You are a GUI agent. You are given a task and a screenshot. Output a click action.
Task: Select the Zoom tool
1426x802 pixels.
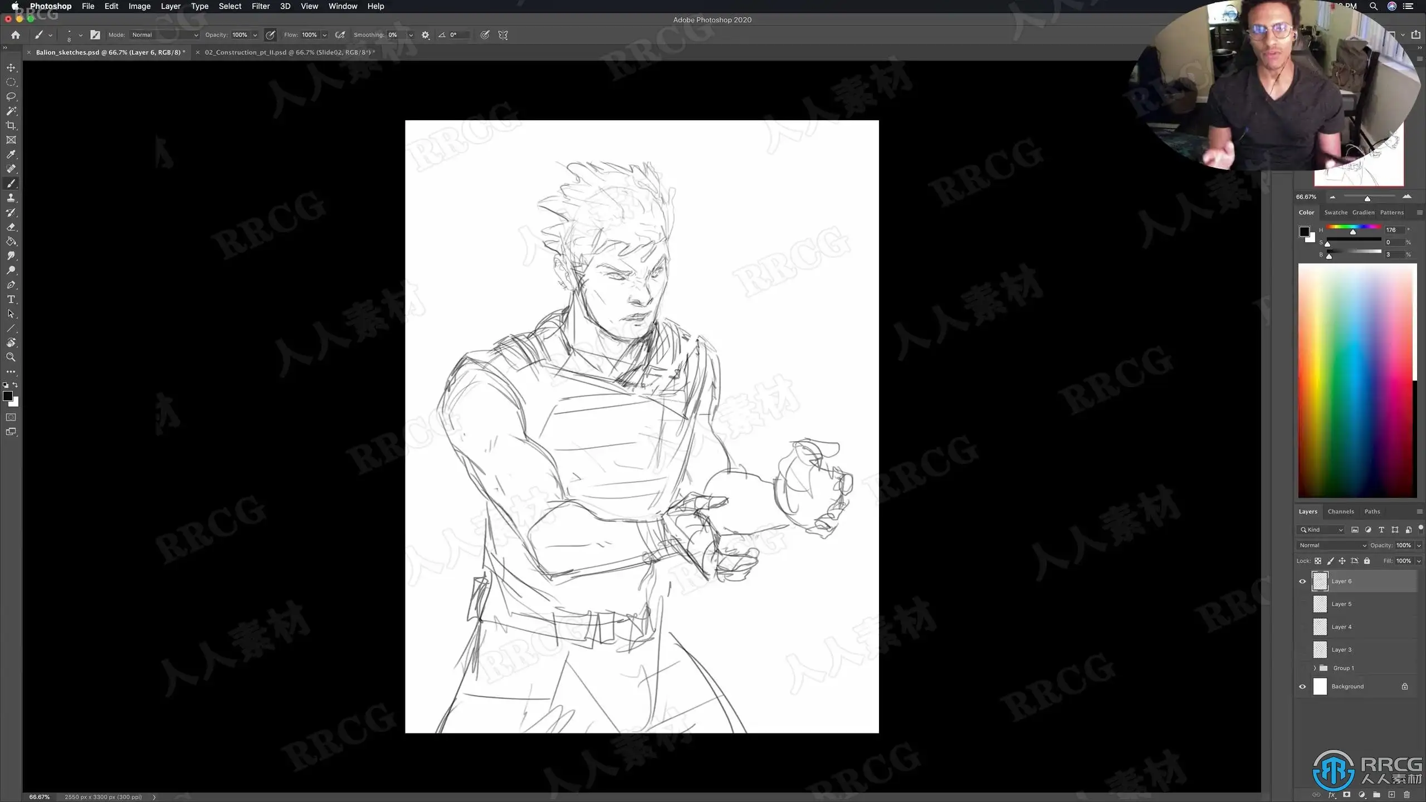(x=11, y=357)
